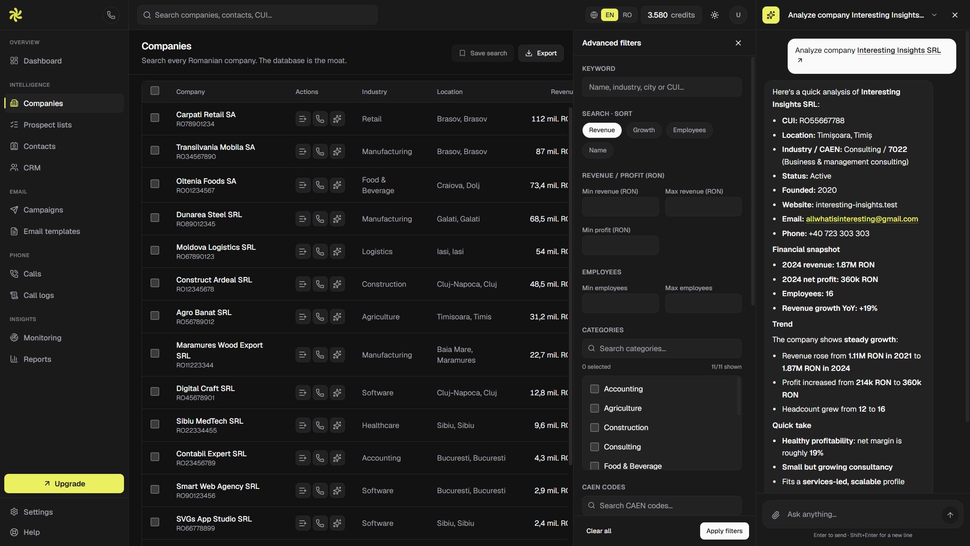This screenshot has height=546, width=970.
Task: Open the user avatar U menu
Action: click(738, 15)
